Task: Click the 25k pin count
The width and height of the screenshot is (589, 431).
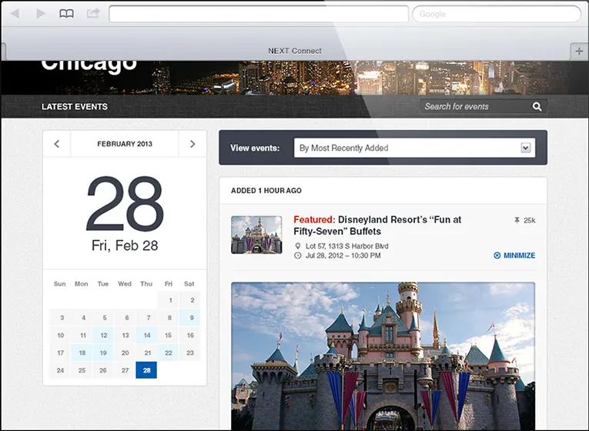Action: tap(529, 220)
